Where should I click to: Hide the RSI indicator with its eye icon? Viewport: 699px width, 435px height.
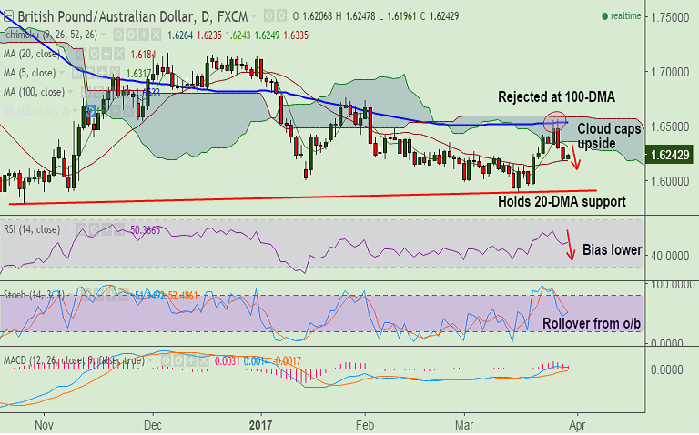(81, 229)
